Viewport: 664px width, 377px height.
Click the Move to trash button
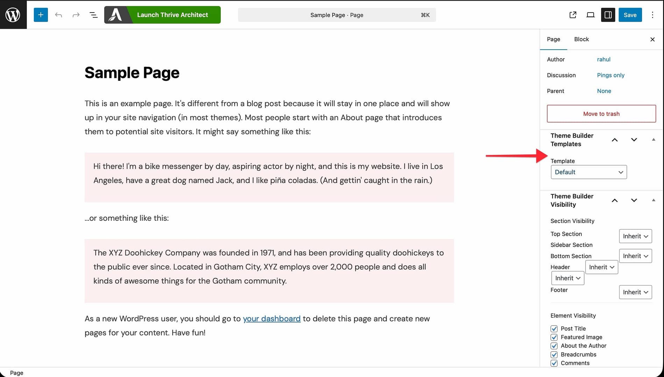pos(601,114)
